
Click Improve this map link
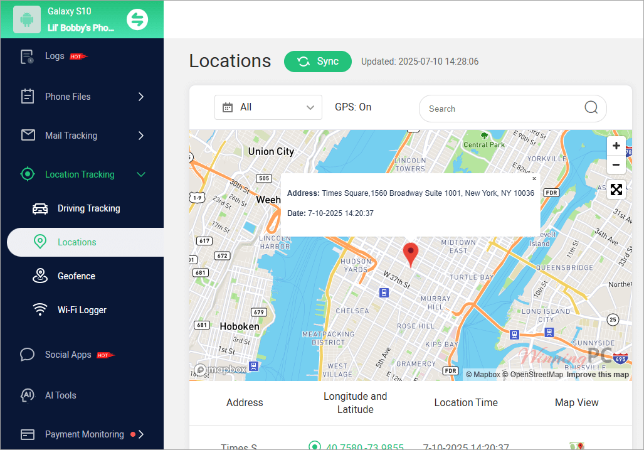pyautogui.click(x=598, y=375)
